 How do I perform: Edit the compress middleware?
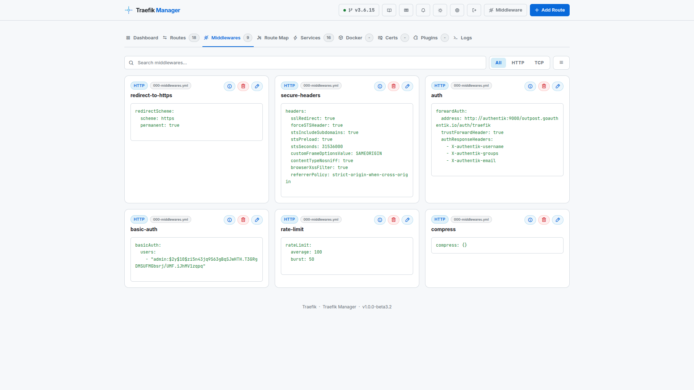[x=558, y=220]
